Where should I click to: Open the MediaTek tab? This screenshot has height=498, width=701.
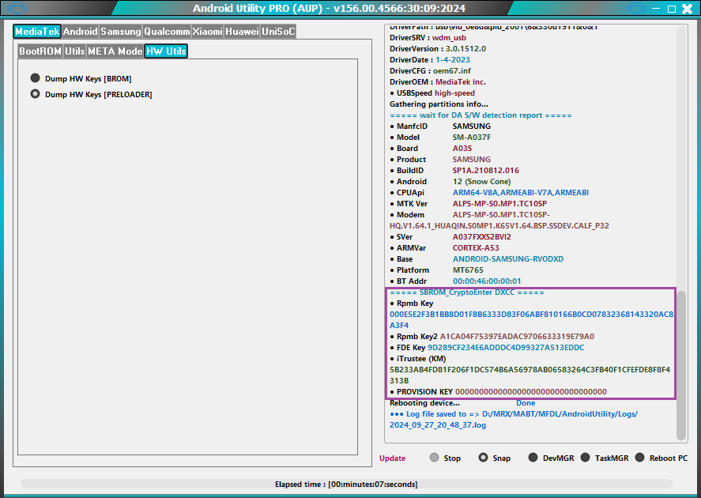click(x=37, y=32)
